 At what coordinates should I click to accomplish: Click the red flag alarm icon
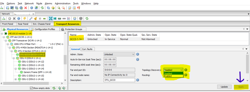point(78,8)
